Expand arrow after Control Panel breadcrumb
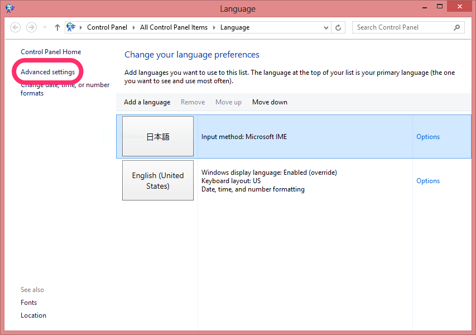The height and width of the screenshot is (335, 476). pos(133,28)
